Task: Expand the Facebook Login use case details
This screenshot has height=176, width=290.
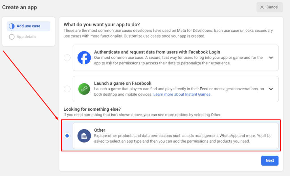Action: pos(271,58)
